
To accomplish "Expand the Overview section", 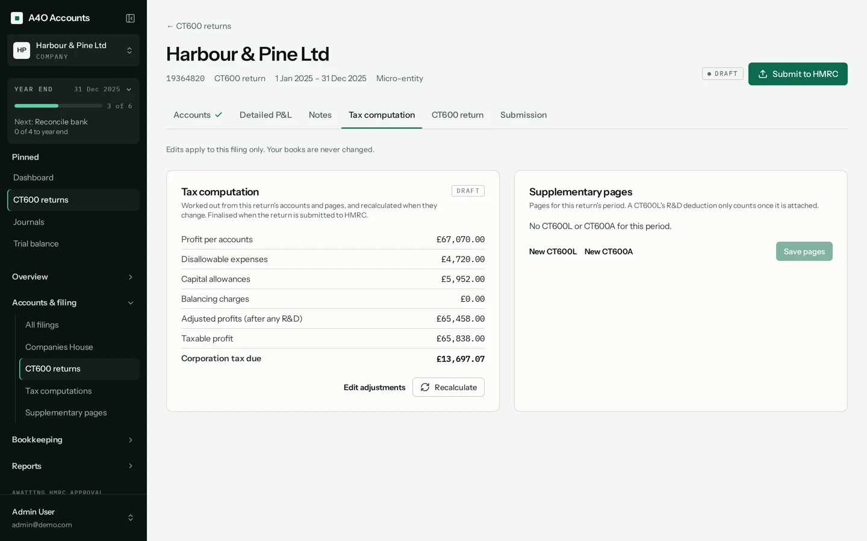I will click(x=73, y=277).
